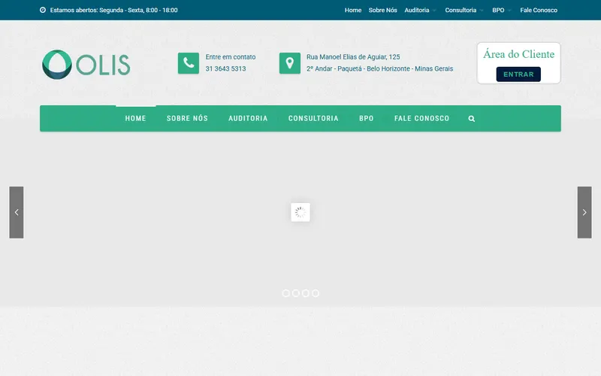601x376 pixels.
Task: Click the loading spinner in slider
Action: (x=300, y=212)
